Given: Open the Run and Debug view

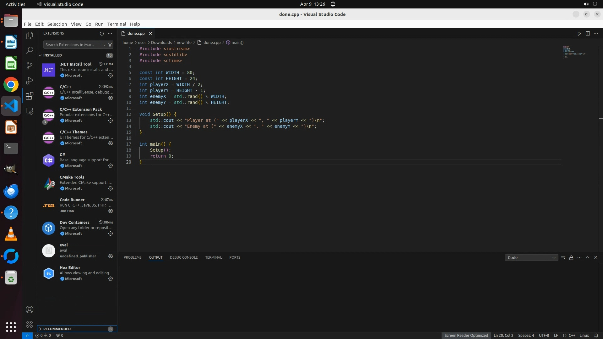Looking at the screenshot, I should 29,81.
